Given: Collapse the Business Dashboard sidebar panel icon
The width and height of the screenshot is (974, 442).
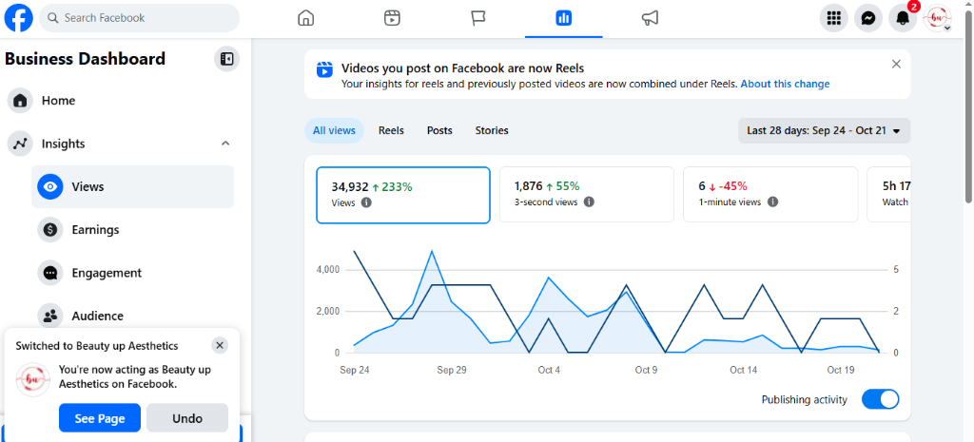Looking at the screenshot, I should (226, 59).
